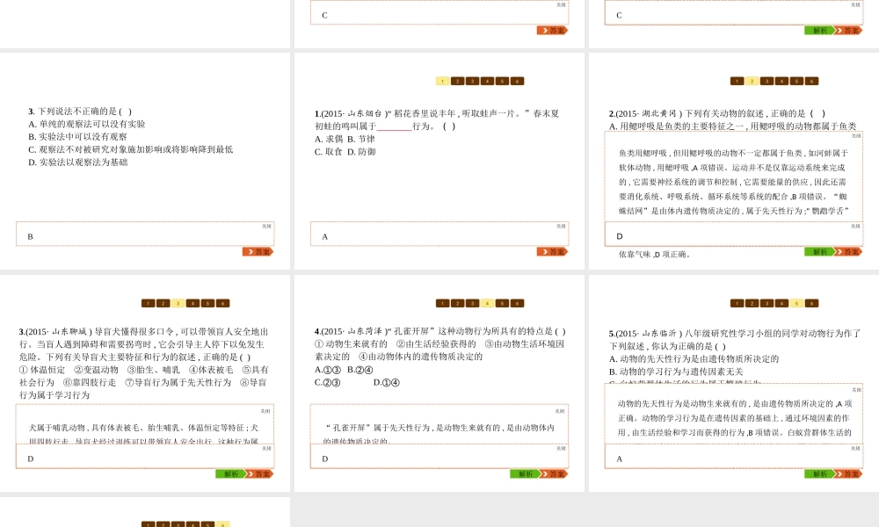Viewport: 879px width, 527px height.
Task: Click 答案 button on the 山东烟台 slide
Action: 553,252
